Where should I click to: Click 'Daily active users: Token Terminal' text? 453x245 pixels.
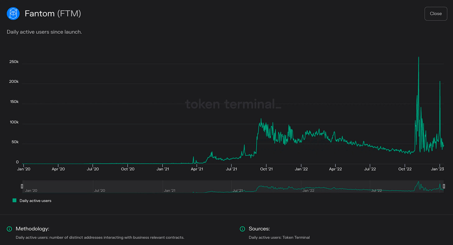[x=279, y=238]
